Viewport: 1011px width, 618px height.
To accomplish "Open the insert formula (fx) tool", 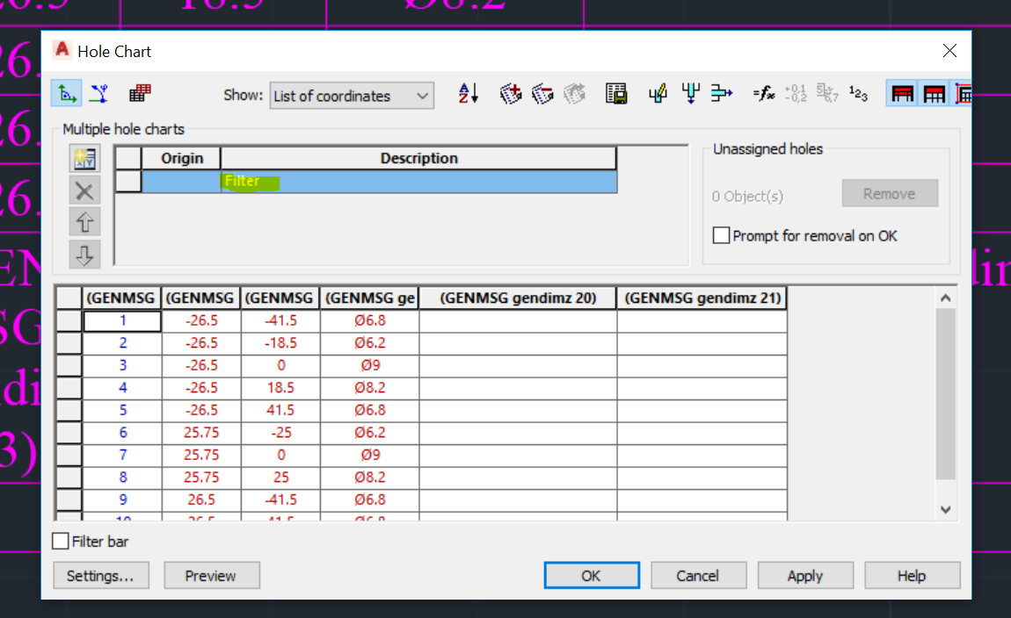I will pyautogui.click(x=765, y=92).
